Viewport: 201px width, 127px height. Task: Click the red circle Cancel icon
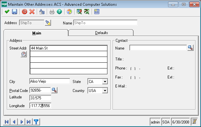click(x=25, y=12)
